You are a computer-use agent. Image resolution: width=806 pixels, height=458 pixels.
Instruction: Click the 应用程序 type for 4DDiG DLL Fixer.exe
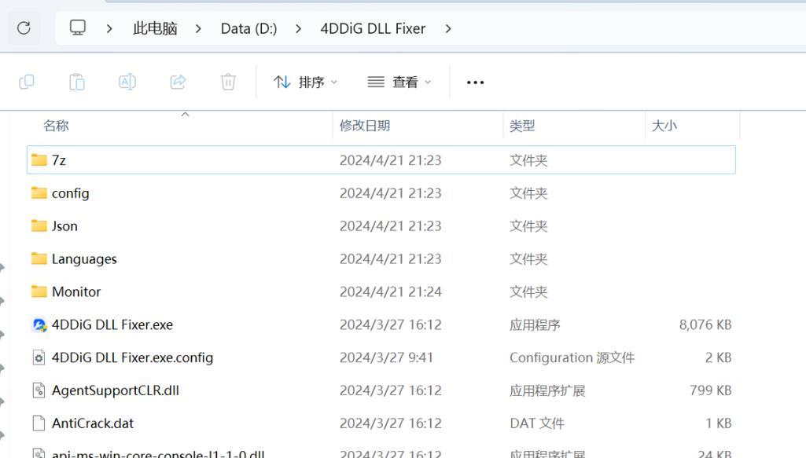[535, 324]
